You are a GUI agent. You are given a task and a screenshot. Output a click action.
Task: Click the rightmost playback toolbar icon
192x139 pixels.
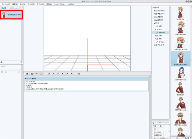pos(79,74)
